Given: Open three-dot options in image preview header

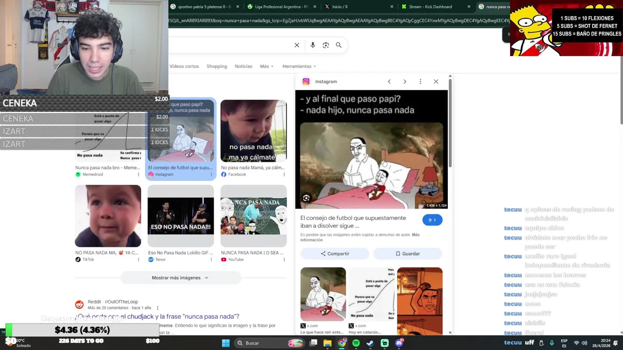Looking at the screenshot, I should click(420, 82).
